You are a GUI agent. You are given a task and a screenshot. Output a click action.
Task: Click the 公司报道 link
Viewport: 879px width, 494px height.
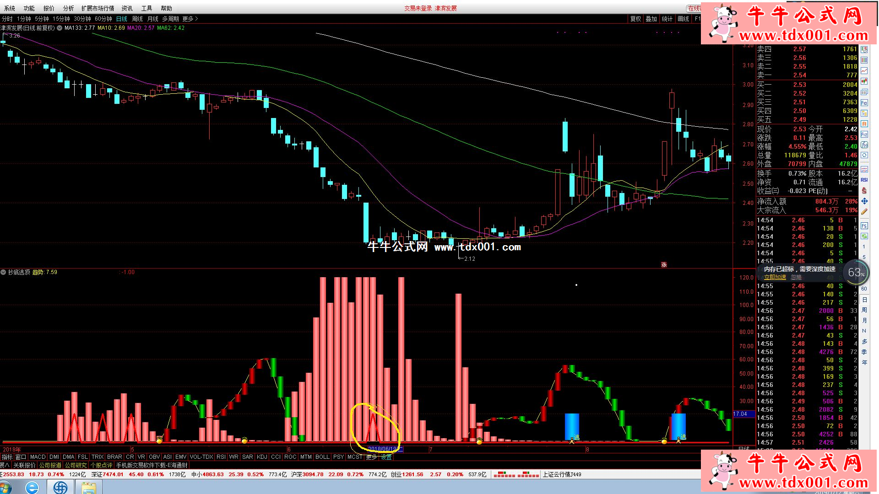[x=50, y=465]
